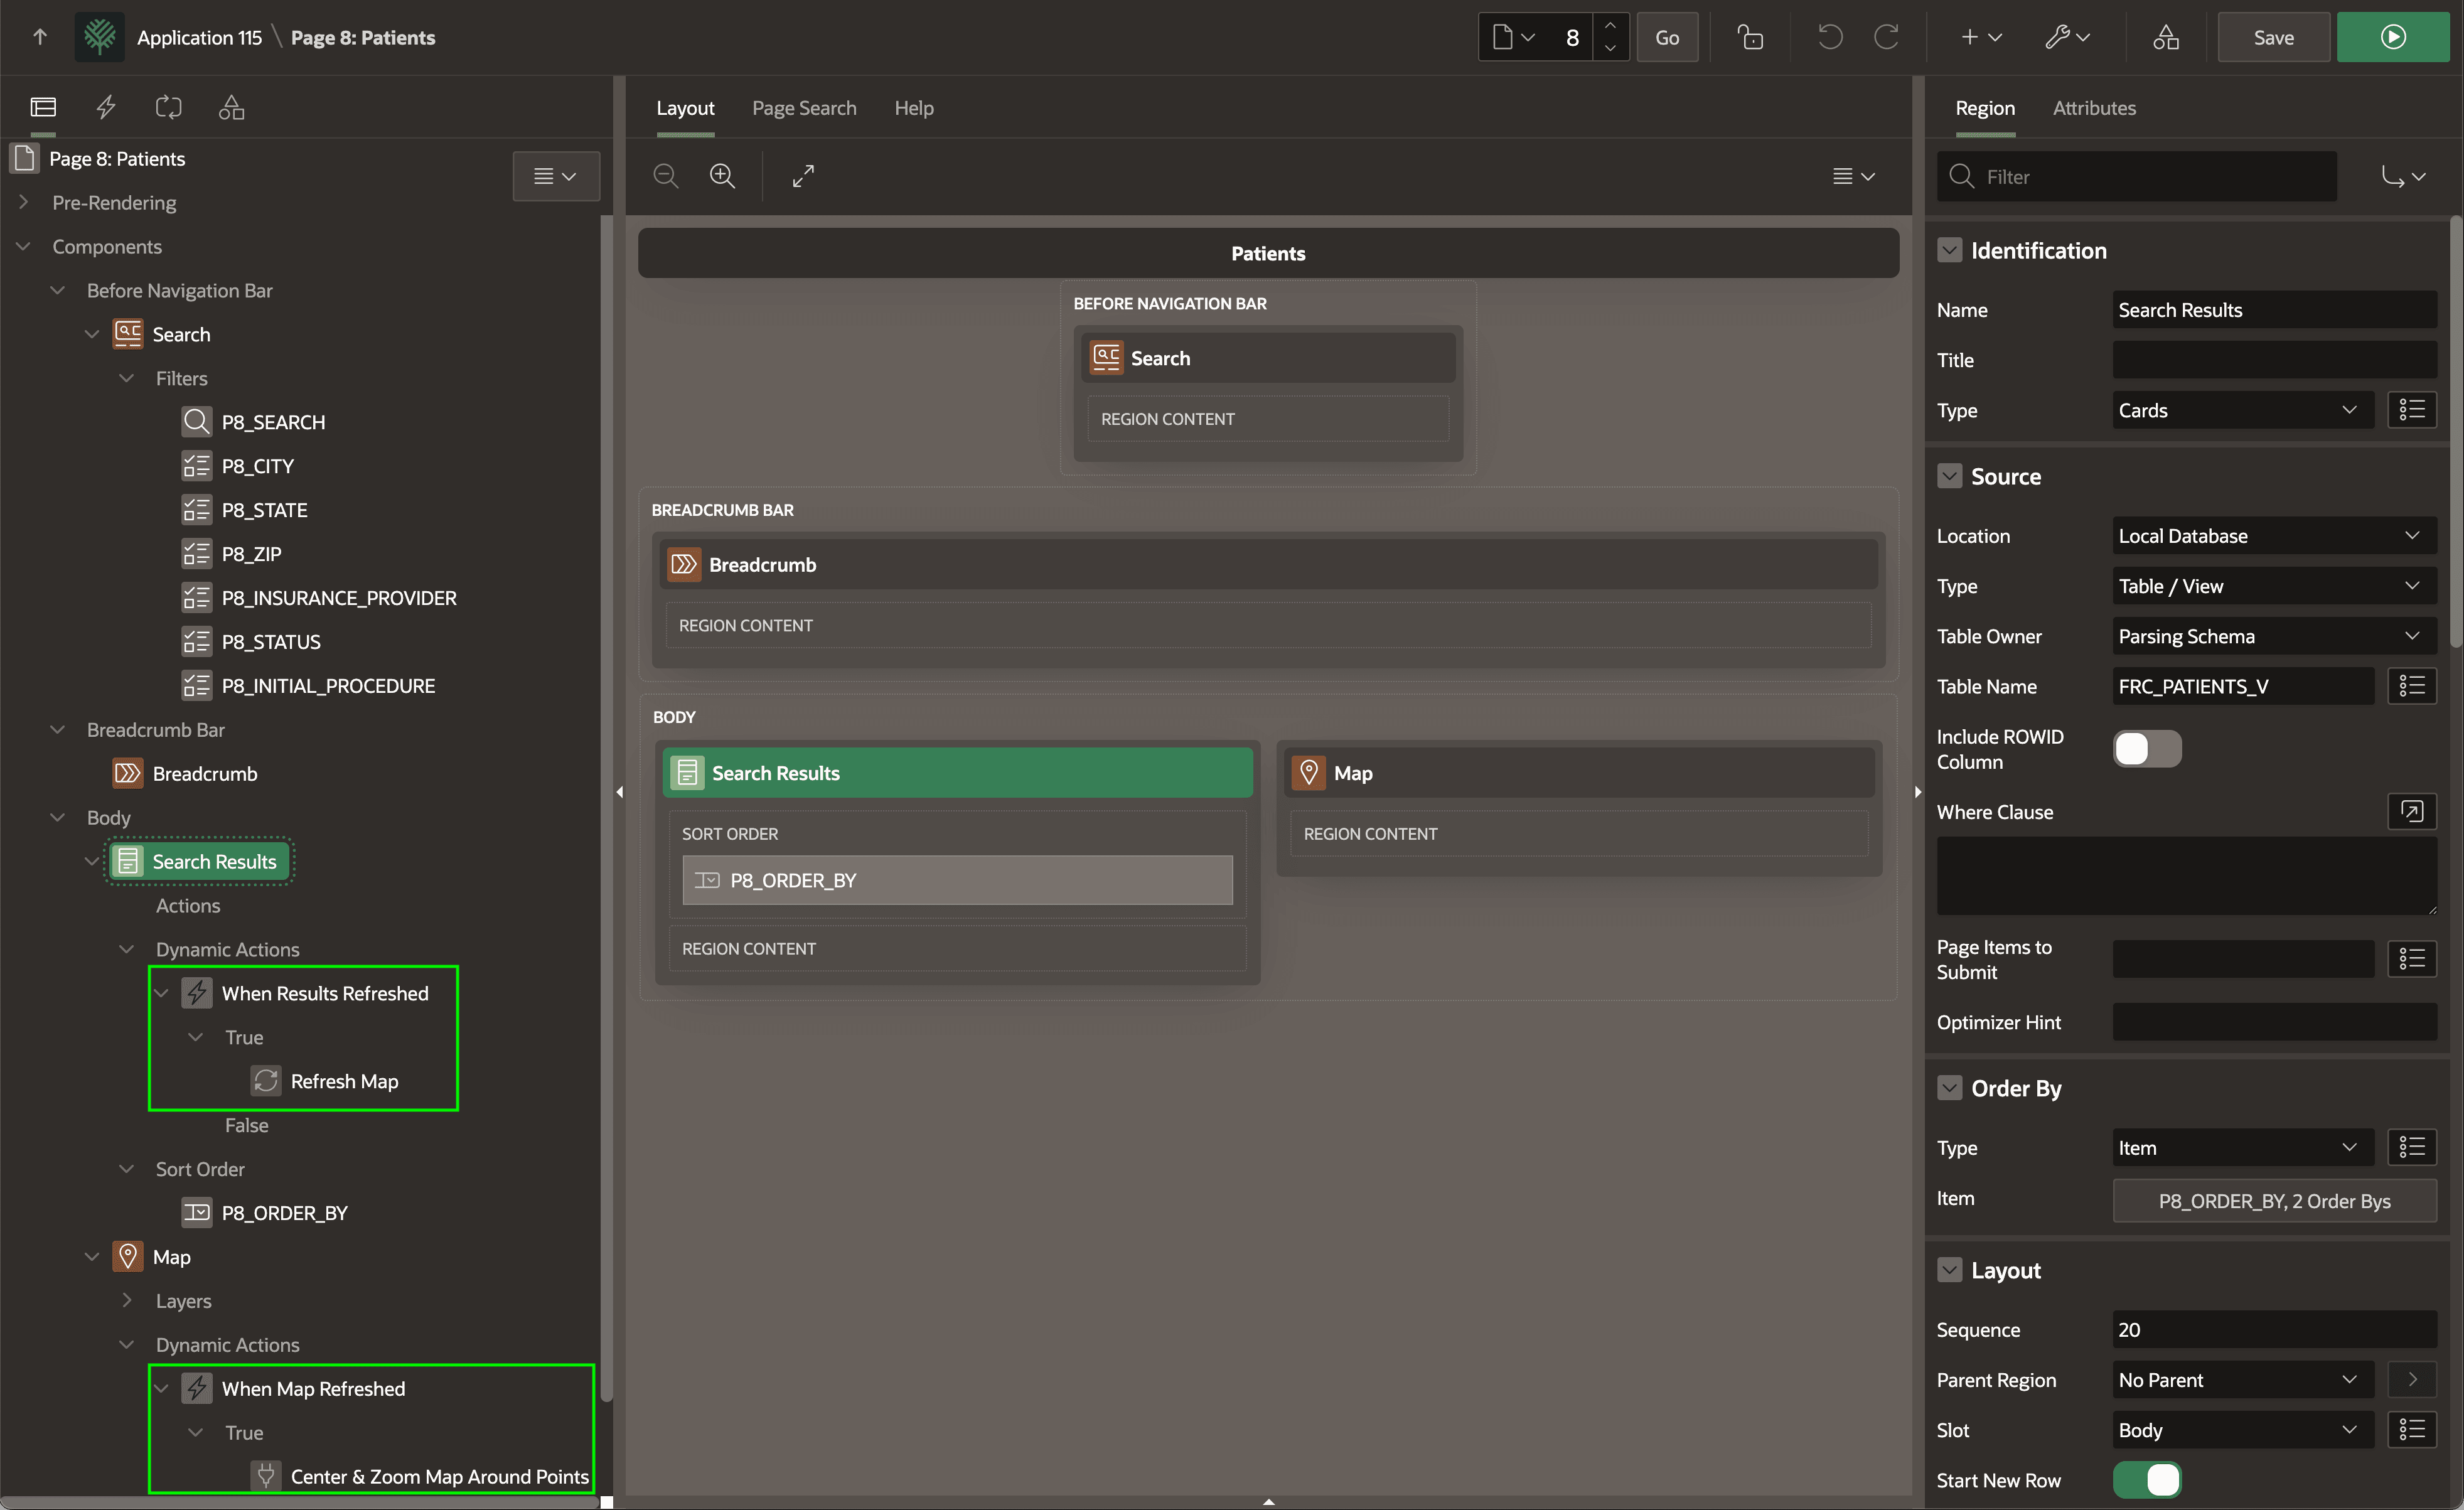Click the Undo icon
Viewport: 2464px width, 1510px height.
coord(1830,37)
